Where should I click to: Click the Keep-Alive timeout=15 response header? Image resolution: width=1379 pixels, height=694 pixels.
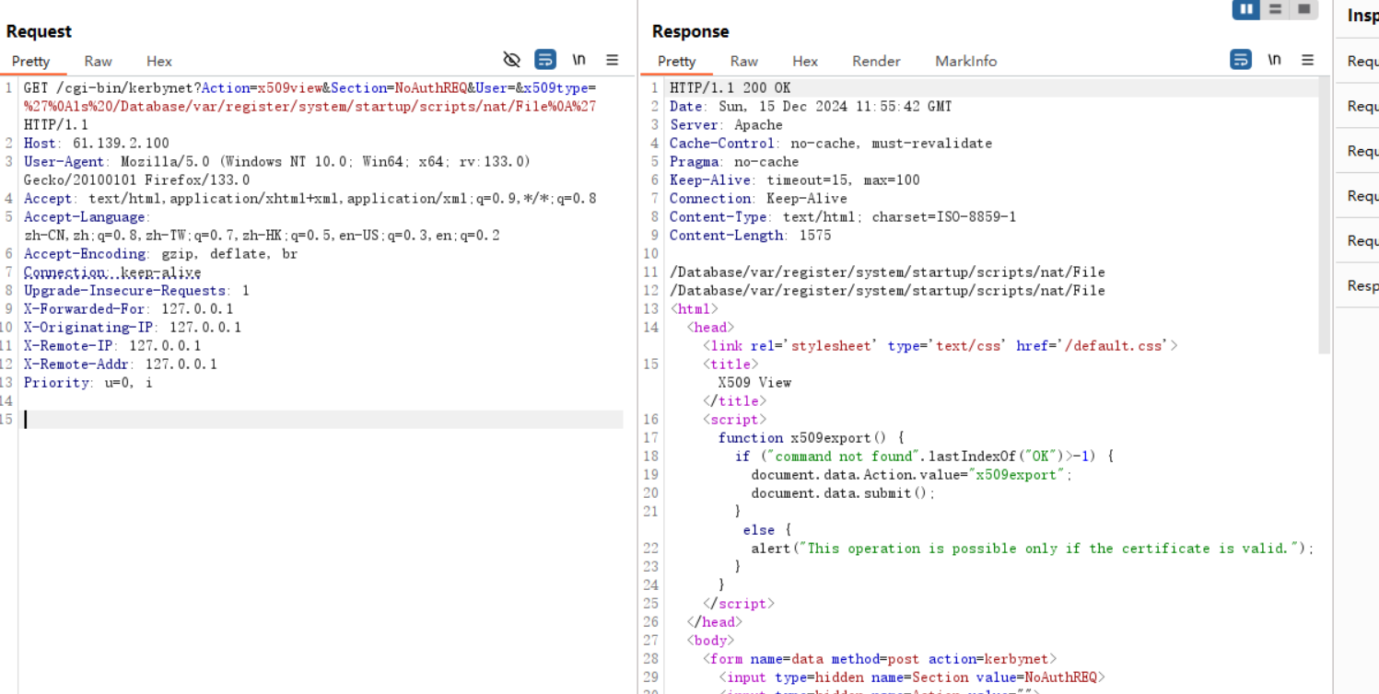[794, 180]
